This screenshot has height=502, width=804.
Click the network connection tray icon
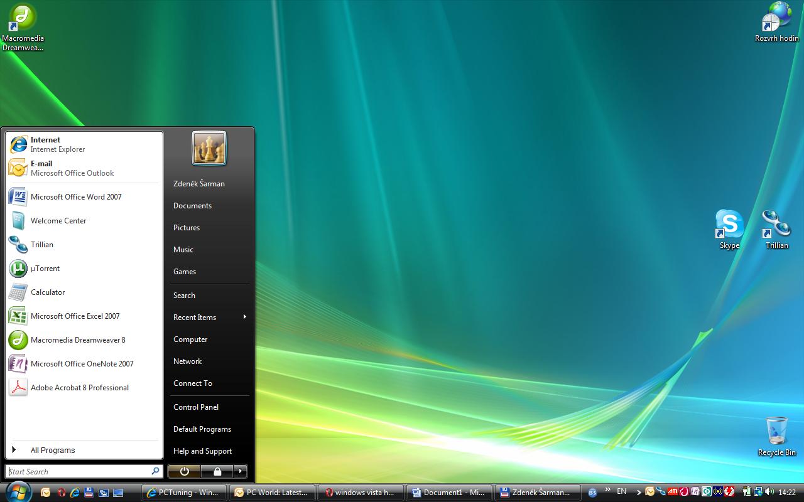758,491
